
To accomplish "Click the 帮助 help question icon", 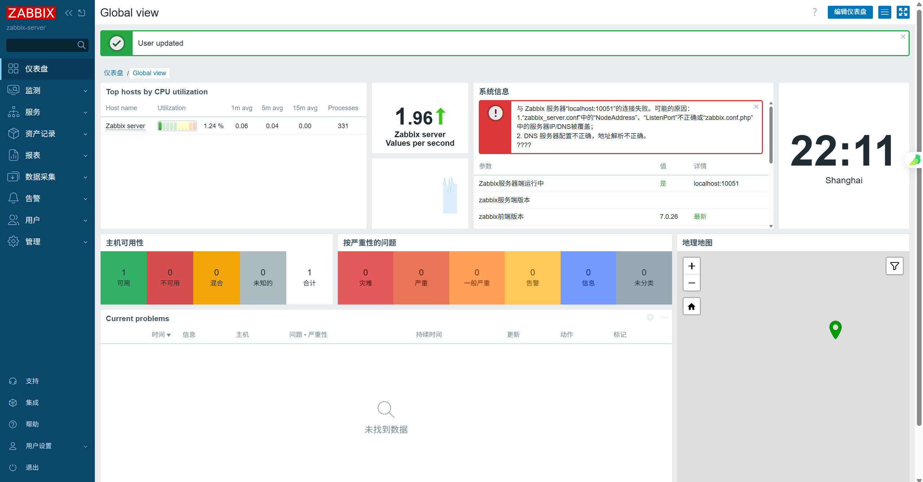I will [x=13, y=424].
